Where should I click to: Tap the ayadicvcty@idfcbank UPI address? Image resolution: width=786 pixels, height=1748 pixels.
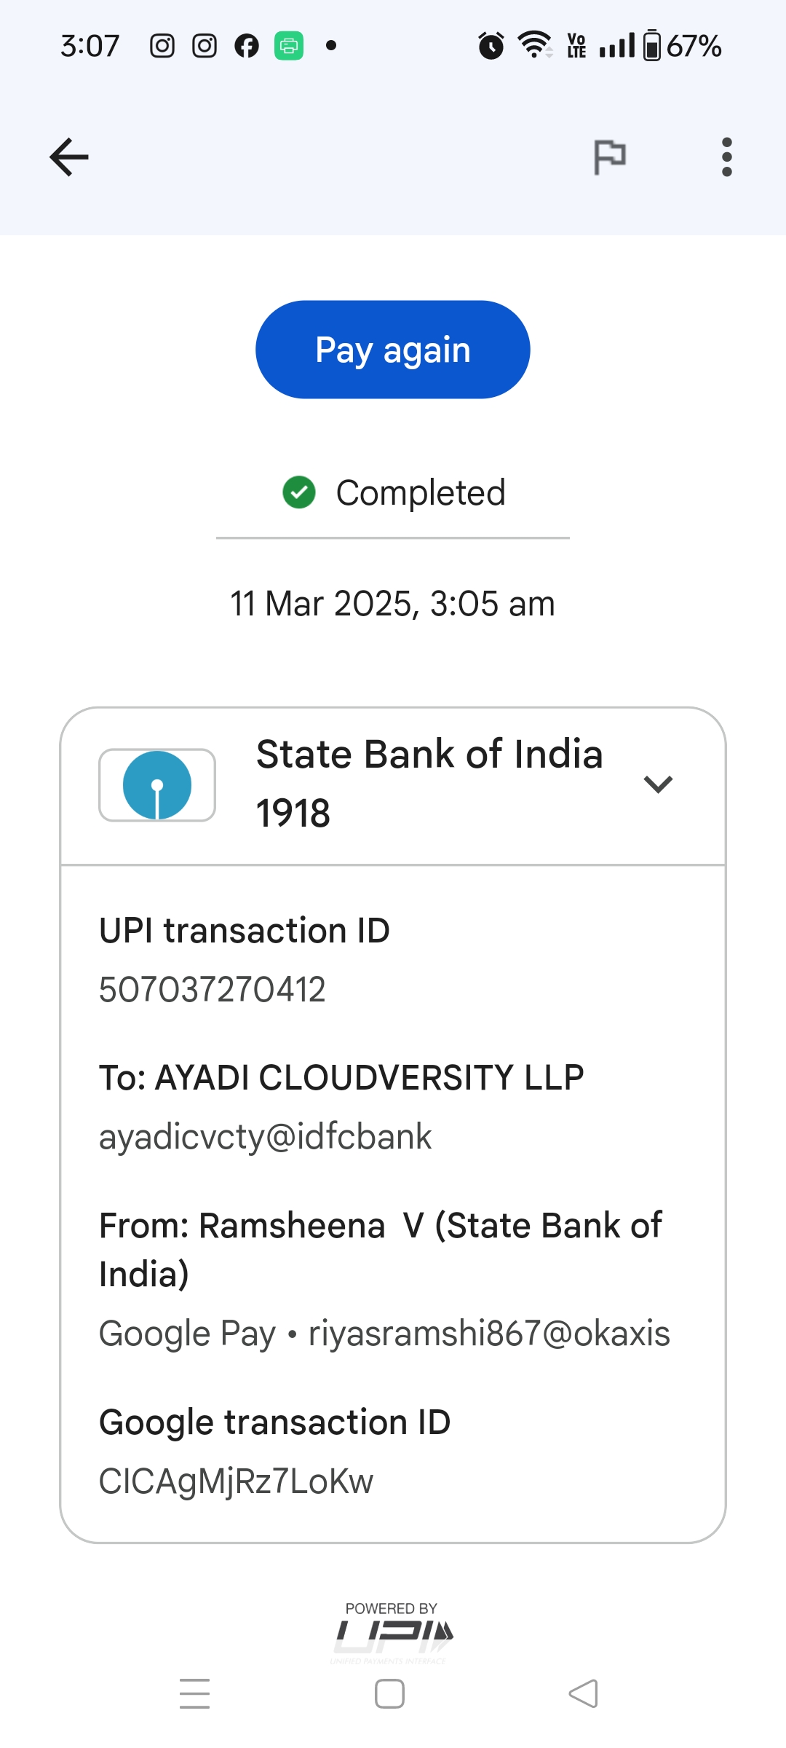[x=266, y=1137]
